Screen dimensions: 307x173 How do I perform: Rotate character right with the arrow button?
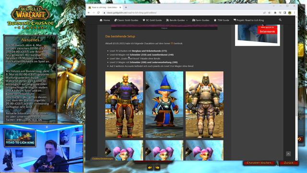(x=157, y=168)
